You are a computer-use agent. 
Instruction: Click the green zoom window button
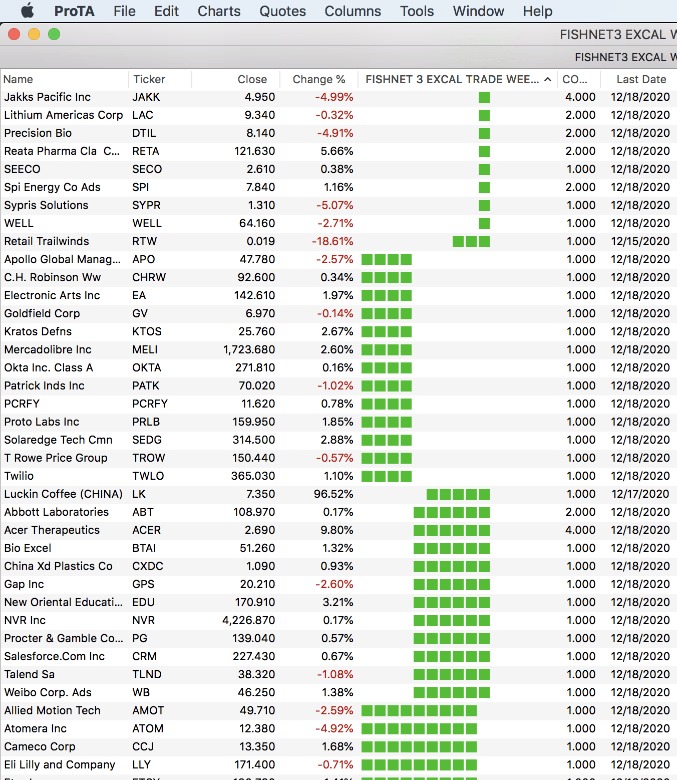(x=54, y=34)
